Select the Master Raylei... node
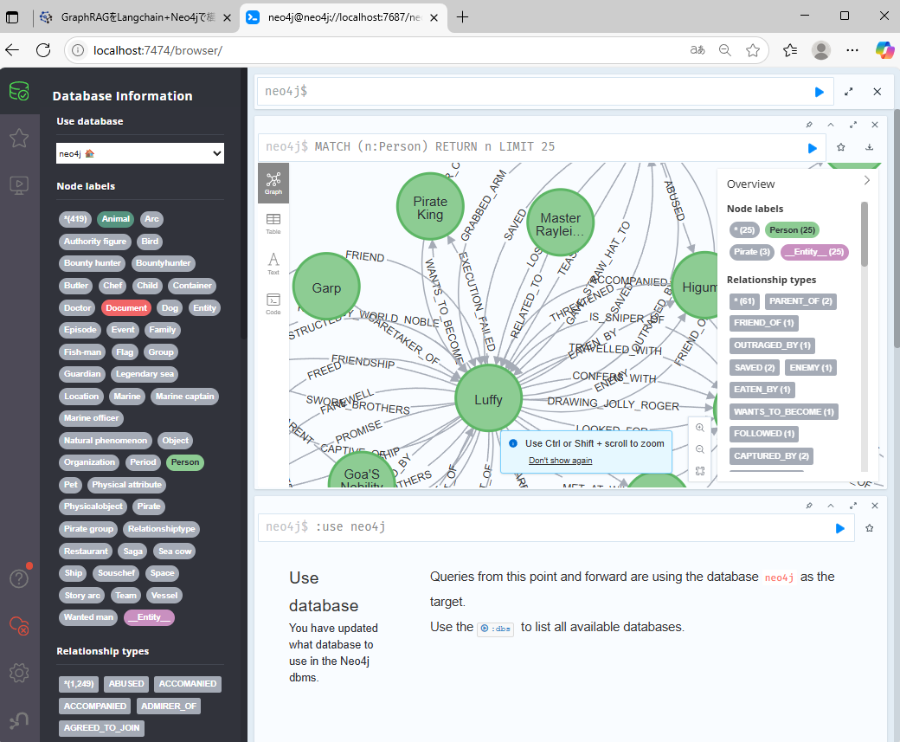Image resolution: width=900 pixels, height=742 pixels. click(560, 224)
